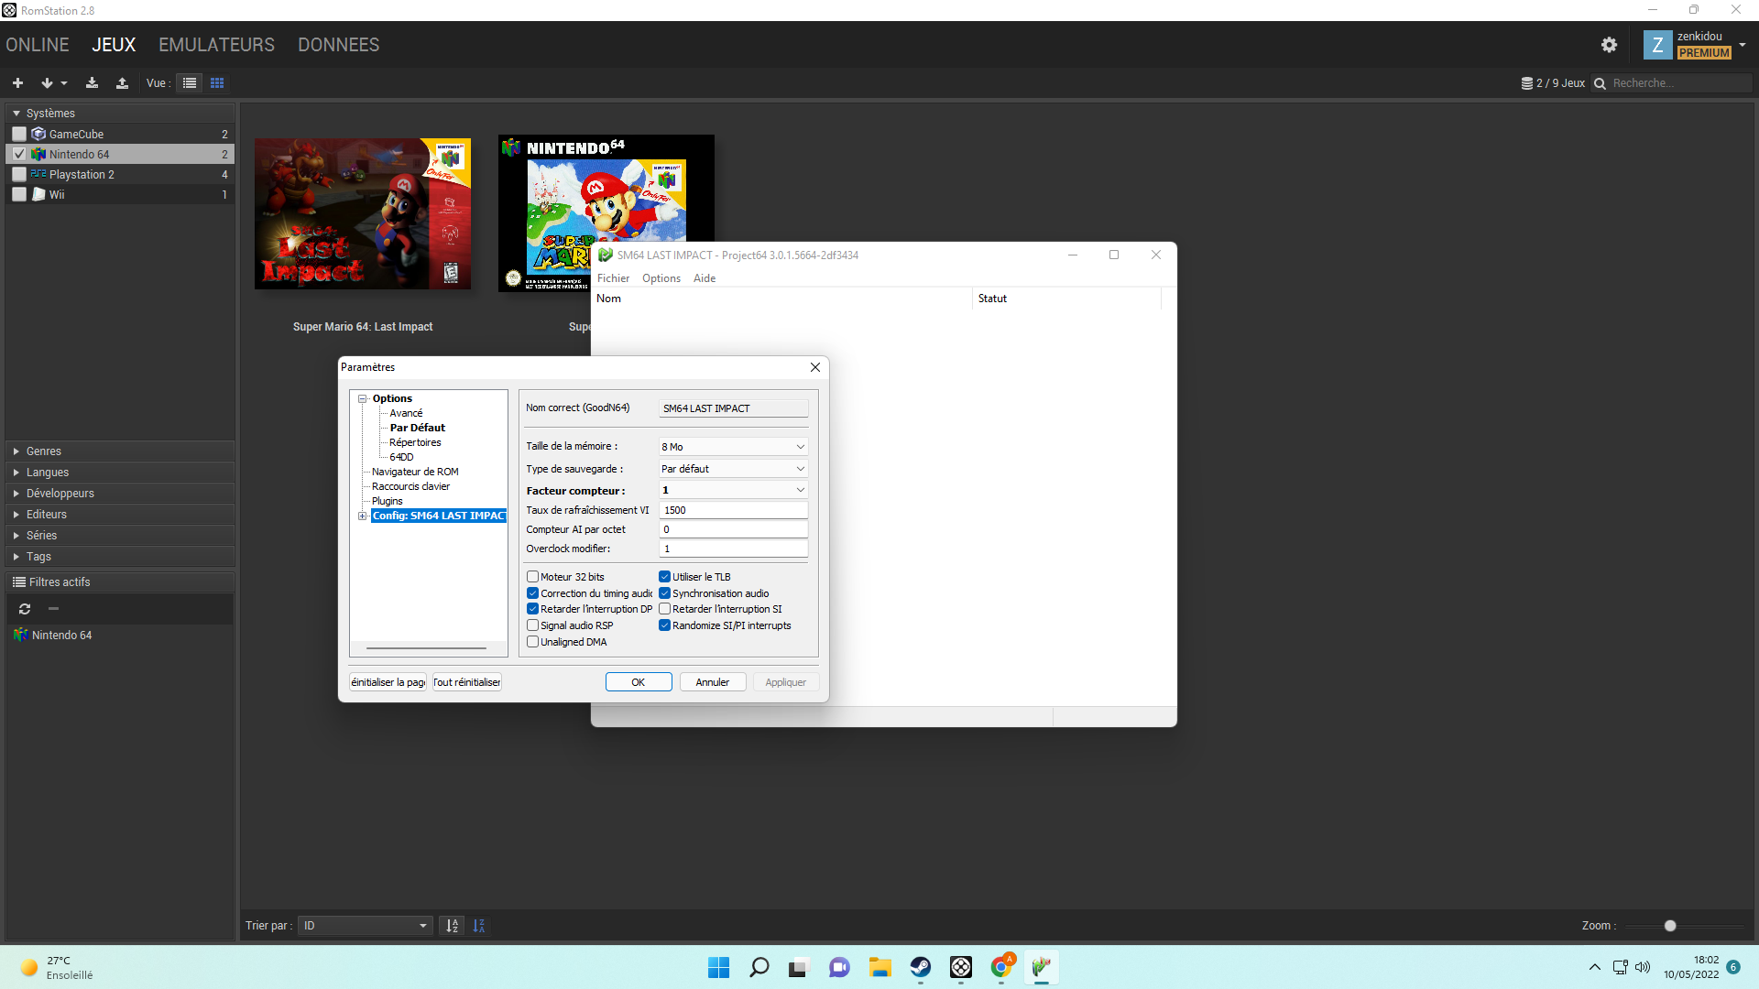Expand the Genres filter section
The width and height of the screenshot is (1759, 989).
point(43,451)
